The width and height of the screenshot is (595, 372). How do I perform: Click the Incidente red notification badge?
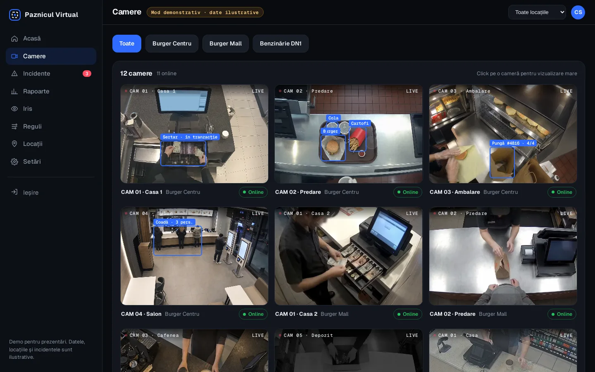(87, 74)
